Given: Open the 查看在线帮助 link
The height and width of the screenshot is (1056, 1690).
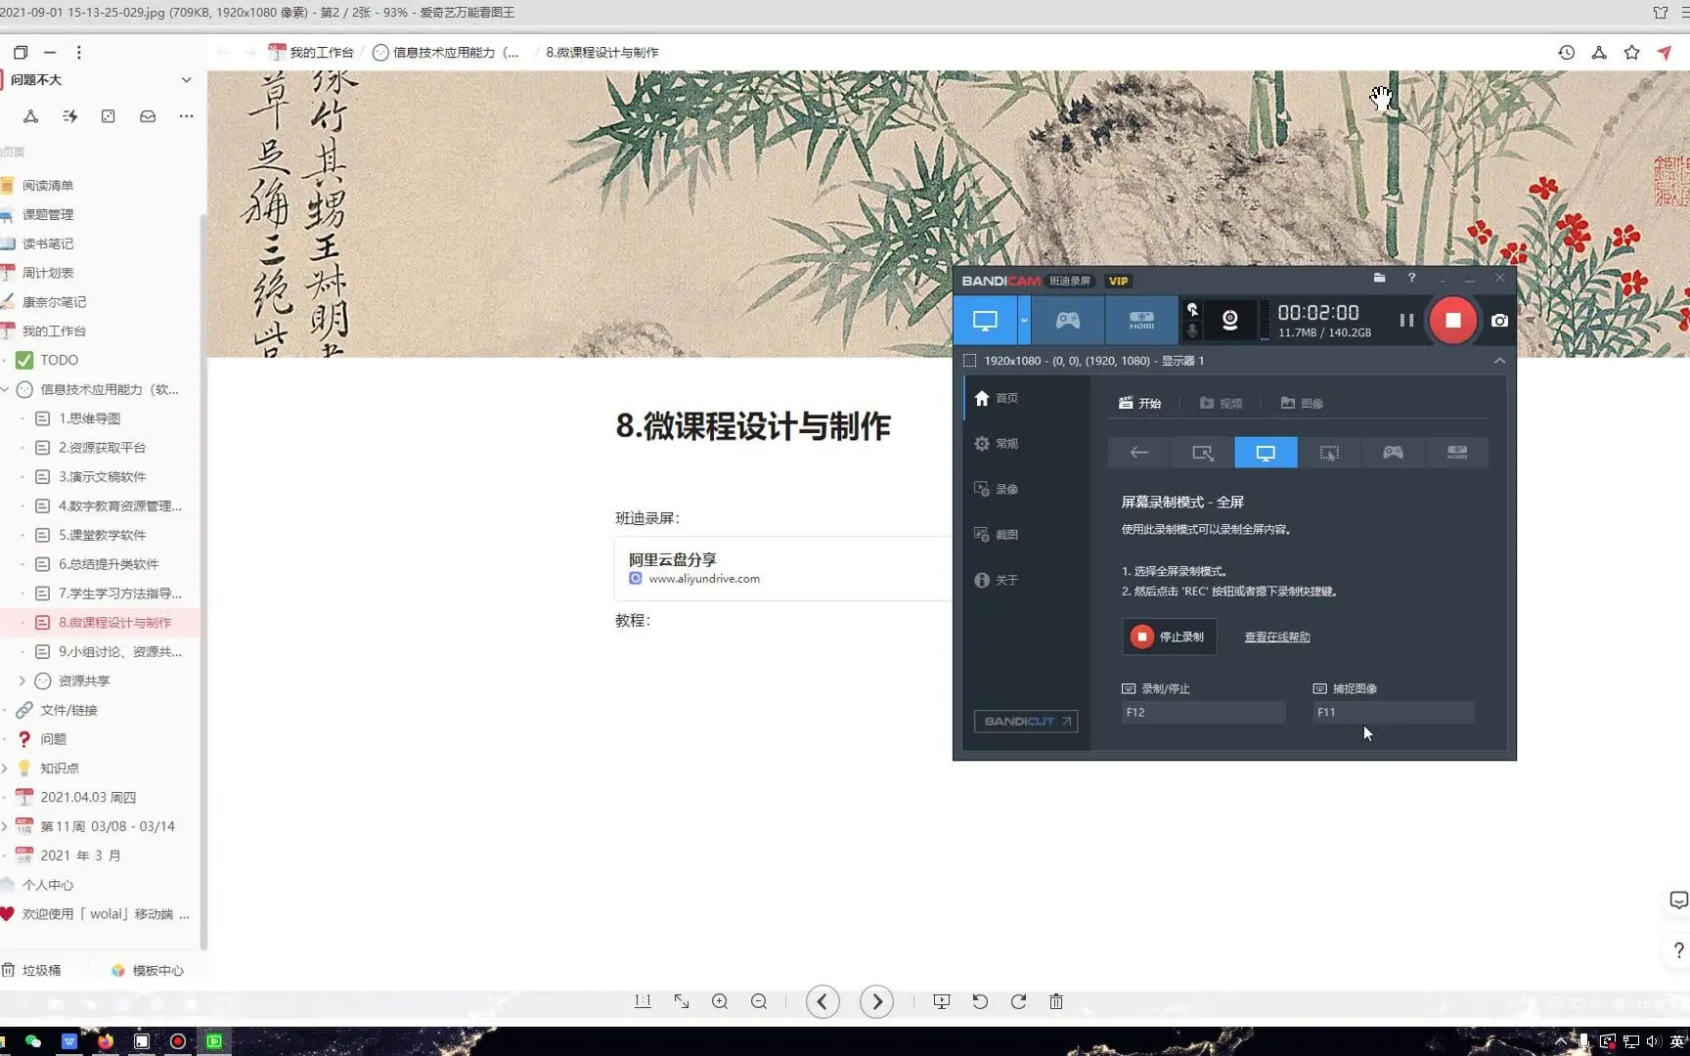Looking at the screenshot, I should pyautogui.click(x=1276, y=637).
